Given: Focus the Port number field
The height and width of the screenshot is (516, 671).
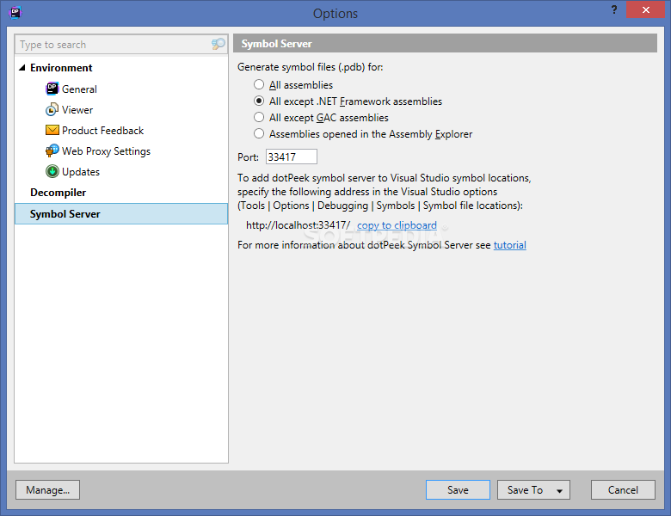Looking at the screenshot, I should tap(292, 157).
